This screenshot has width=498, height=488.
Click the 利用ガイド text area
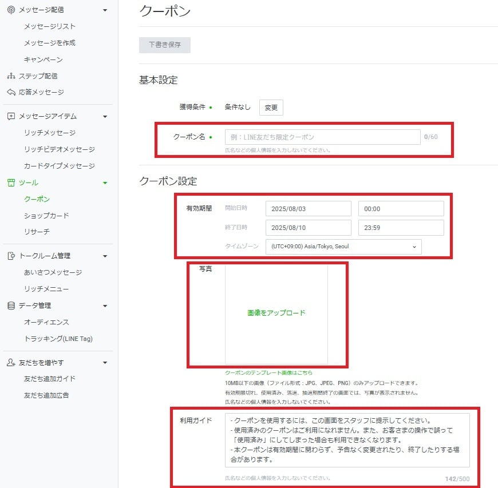(x=347, y=440)
